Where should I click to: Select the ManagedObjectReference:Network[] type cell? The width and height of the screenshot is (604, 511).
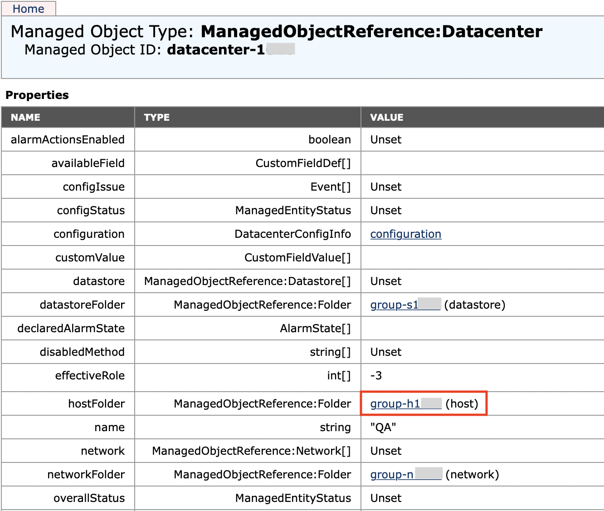coord(251,451)
